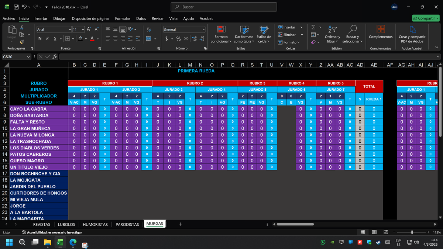Screen dimensions: 443x249
Task: Click the Buscar search box
Action: tap(224, 7)
